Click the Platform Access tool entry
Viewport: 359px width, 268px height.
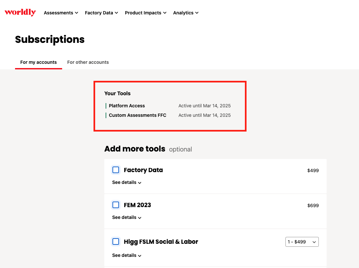click(x=127, y=106)
